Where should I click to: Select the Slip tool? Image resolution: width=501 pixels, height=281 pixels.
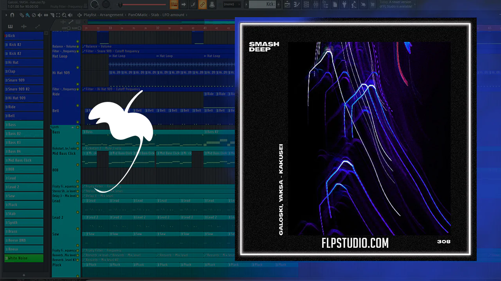tap(46, 15)
